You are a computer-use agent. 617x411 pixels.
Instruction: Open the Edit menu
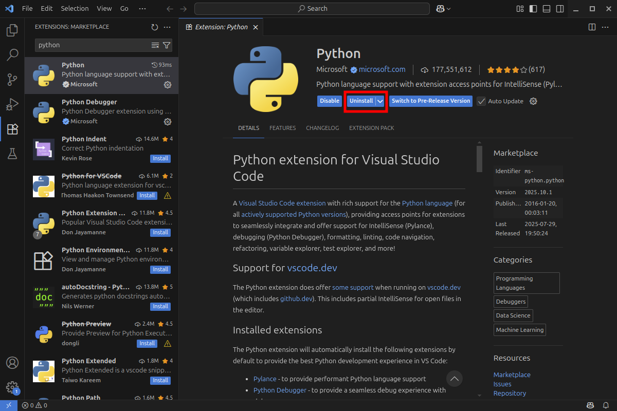pyautogui.click(x=47, y=9)
